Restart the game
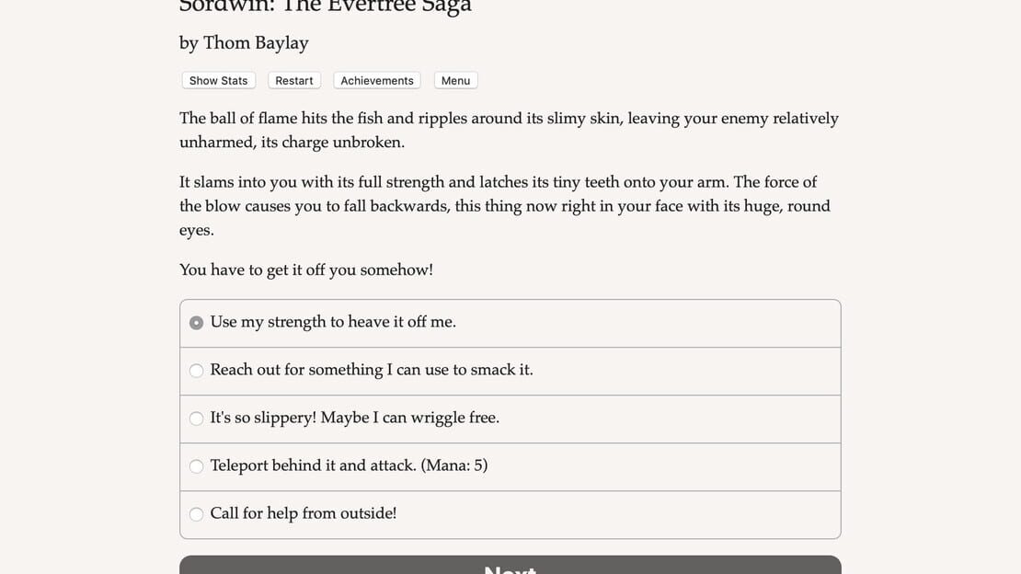Viewport: 1021px width, 574px height. coord(293,80)
